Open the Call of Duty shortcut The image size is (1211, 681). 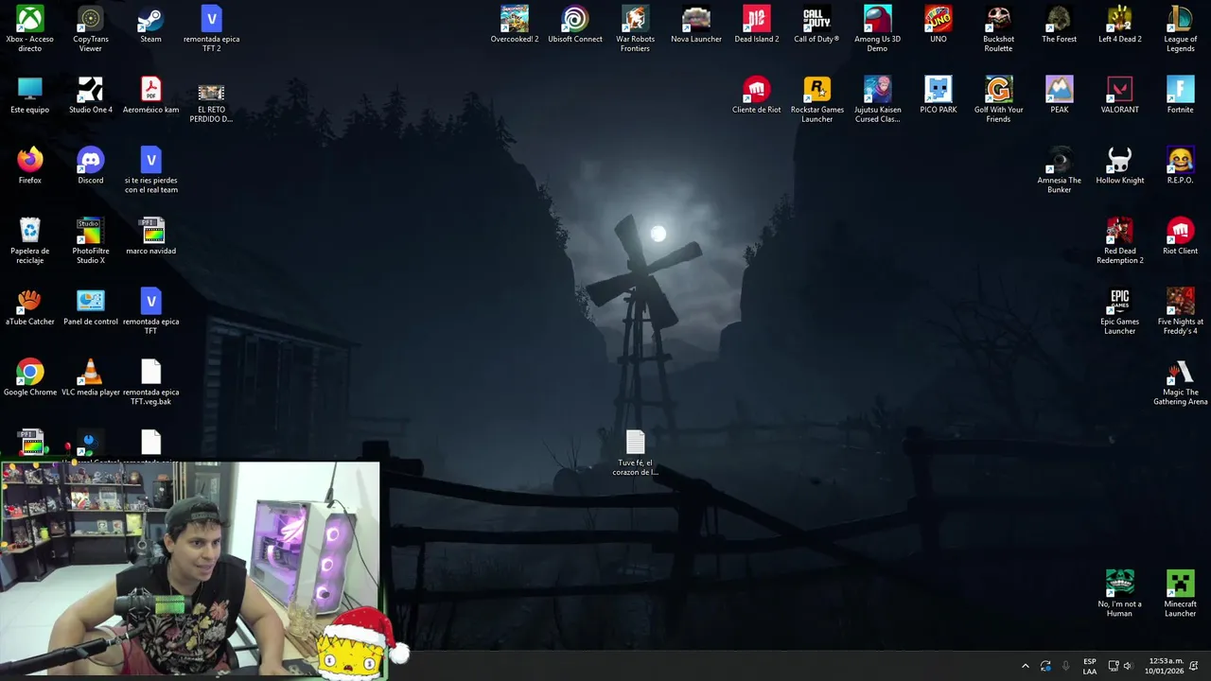tap(816, 19)
